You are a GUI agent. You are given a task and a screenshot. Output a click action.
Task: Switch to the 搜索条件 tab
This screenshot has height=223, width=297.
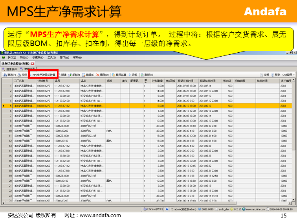coord(9,69)
